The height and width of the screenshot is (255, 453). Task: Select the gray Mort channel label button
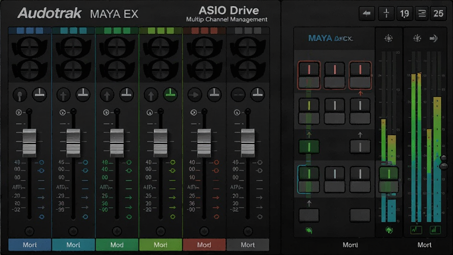click(x=248, y=245)
